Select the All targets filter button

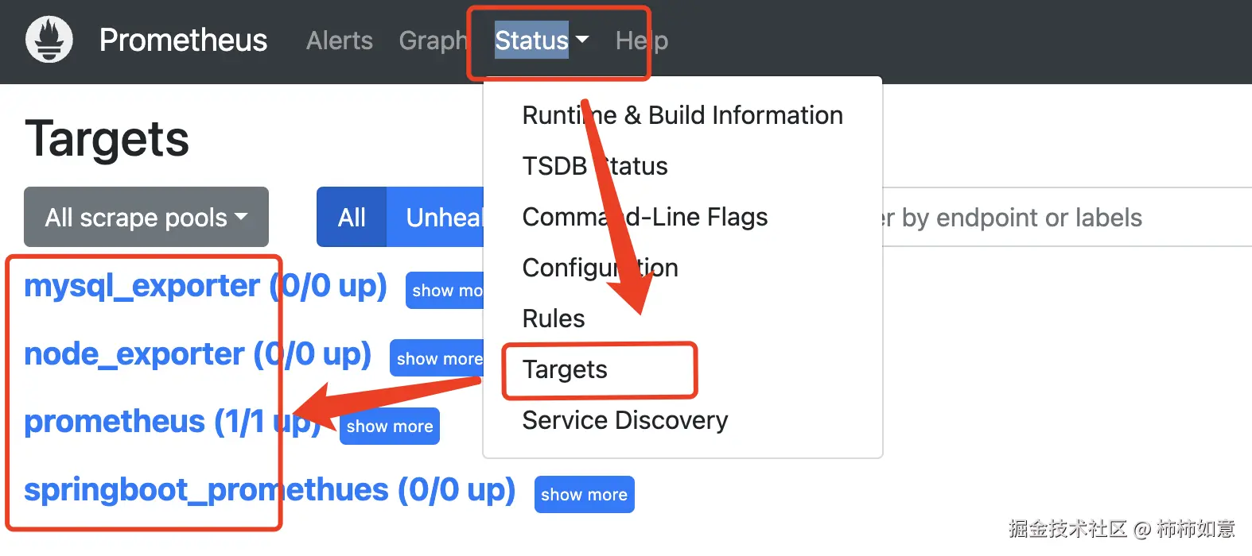point(352,217)
